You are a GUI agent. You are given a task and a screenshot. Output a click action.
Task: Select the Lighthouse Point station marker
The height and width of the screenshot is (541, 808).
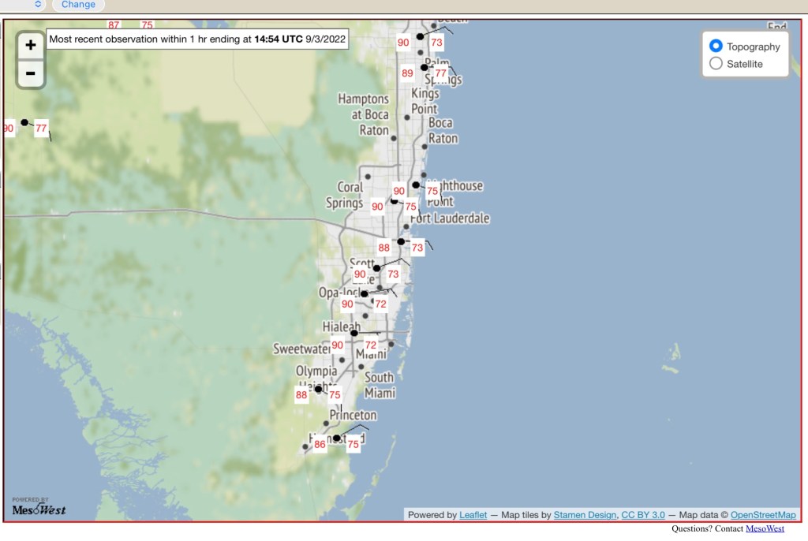click(416, 185)
